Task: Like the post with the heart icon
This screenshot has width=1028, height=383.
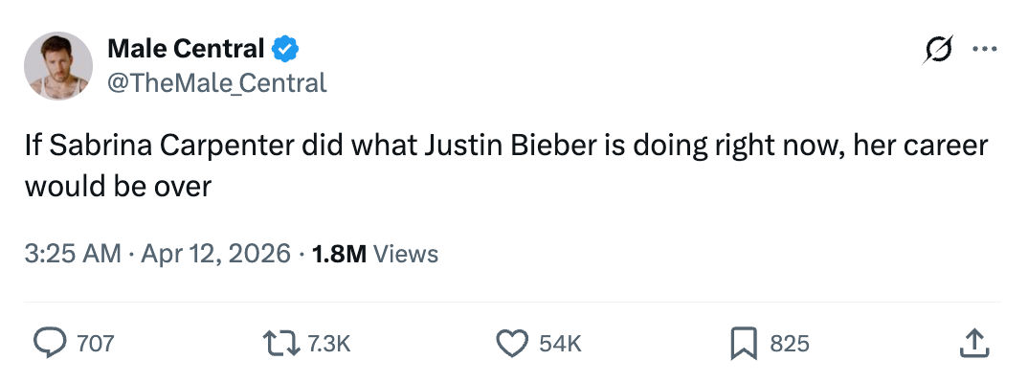Action: [514, 343]
